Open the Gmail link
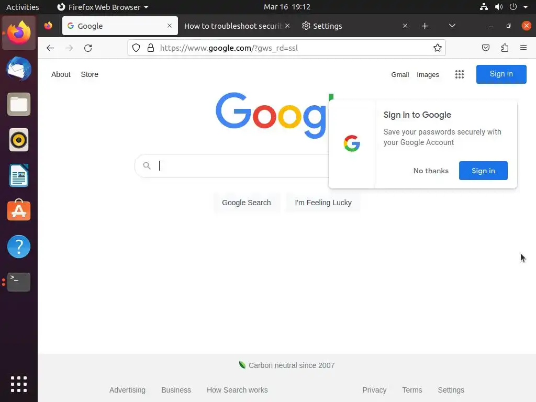 coord(400,74)
